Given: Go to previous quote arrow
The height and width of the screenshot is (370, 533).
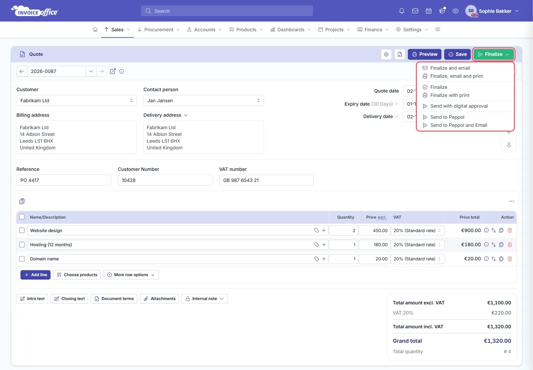Looking at the screenshot, I should [x=22, y=71].
